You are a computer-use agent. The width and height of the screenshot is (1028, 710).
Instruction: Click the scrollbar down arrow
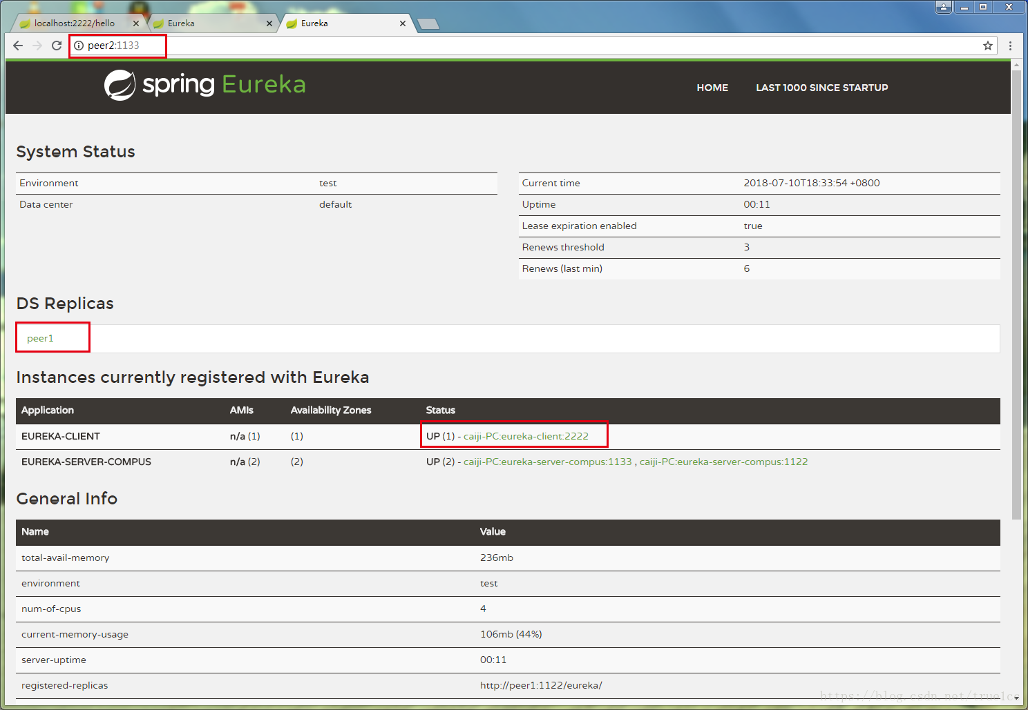(x=1016, y=698)
